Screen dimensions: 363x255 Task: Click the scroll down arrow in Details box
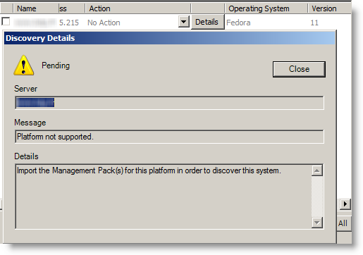[317, 223]
